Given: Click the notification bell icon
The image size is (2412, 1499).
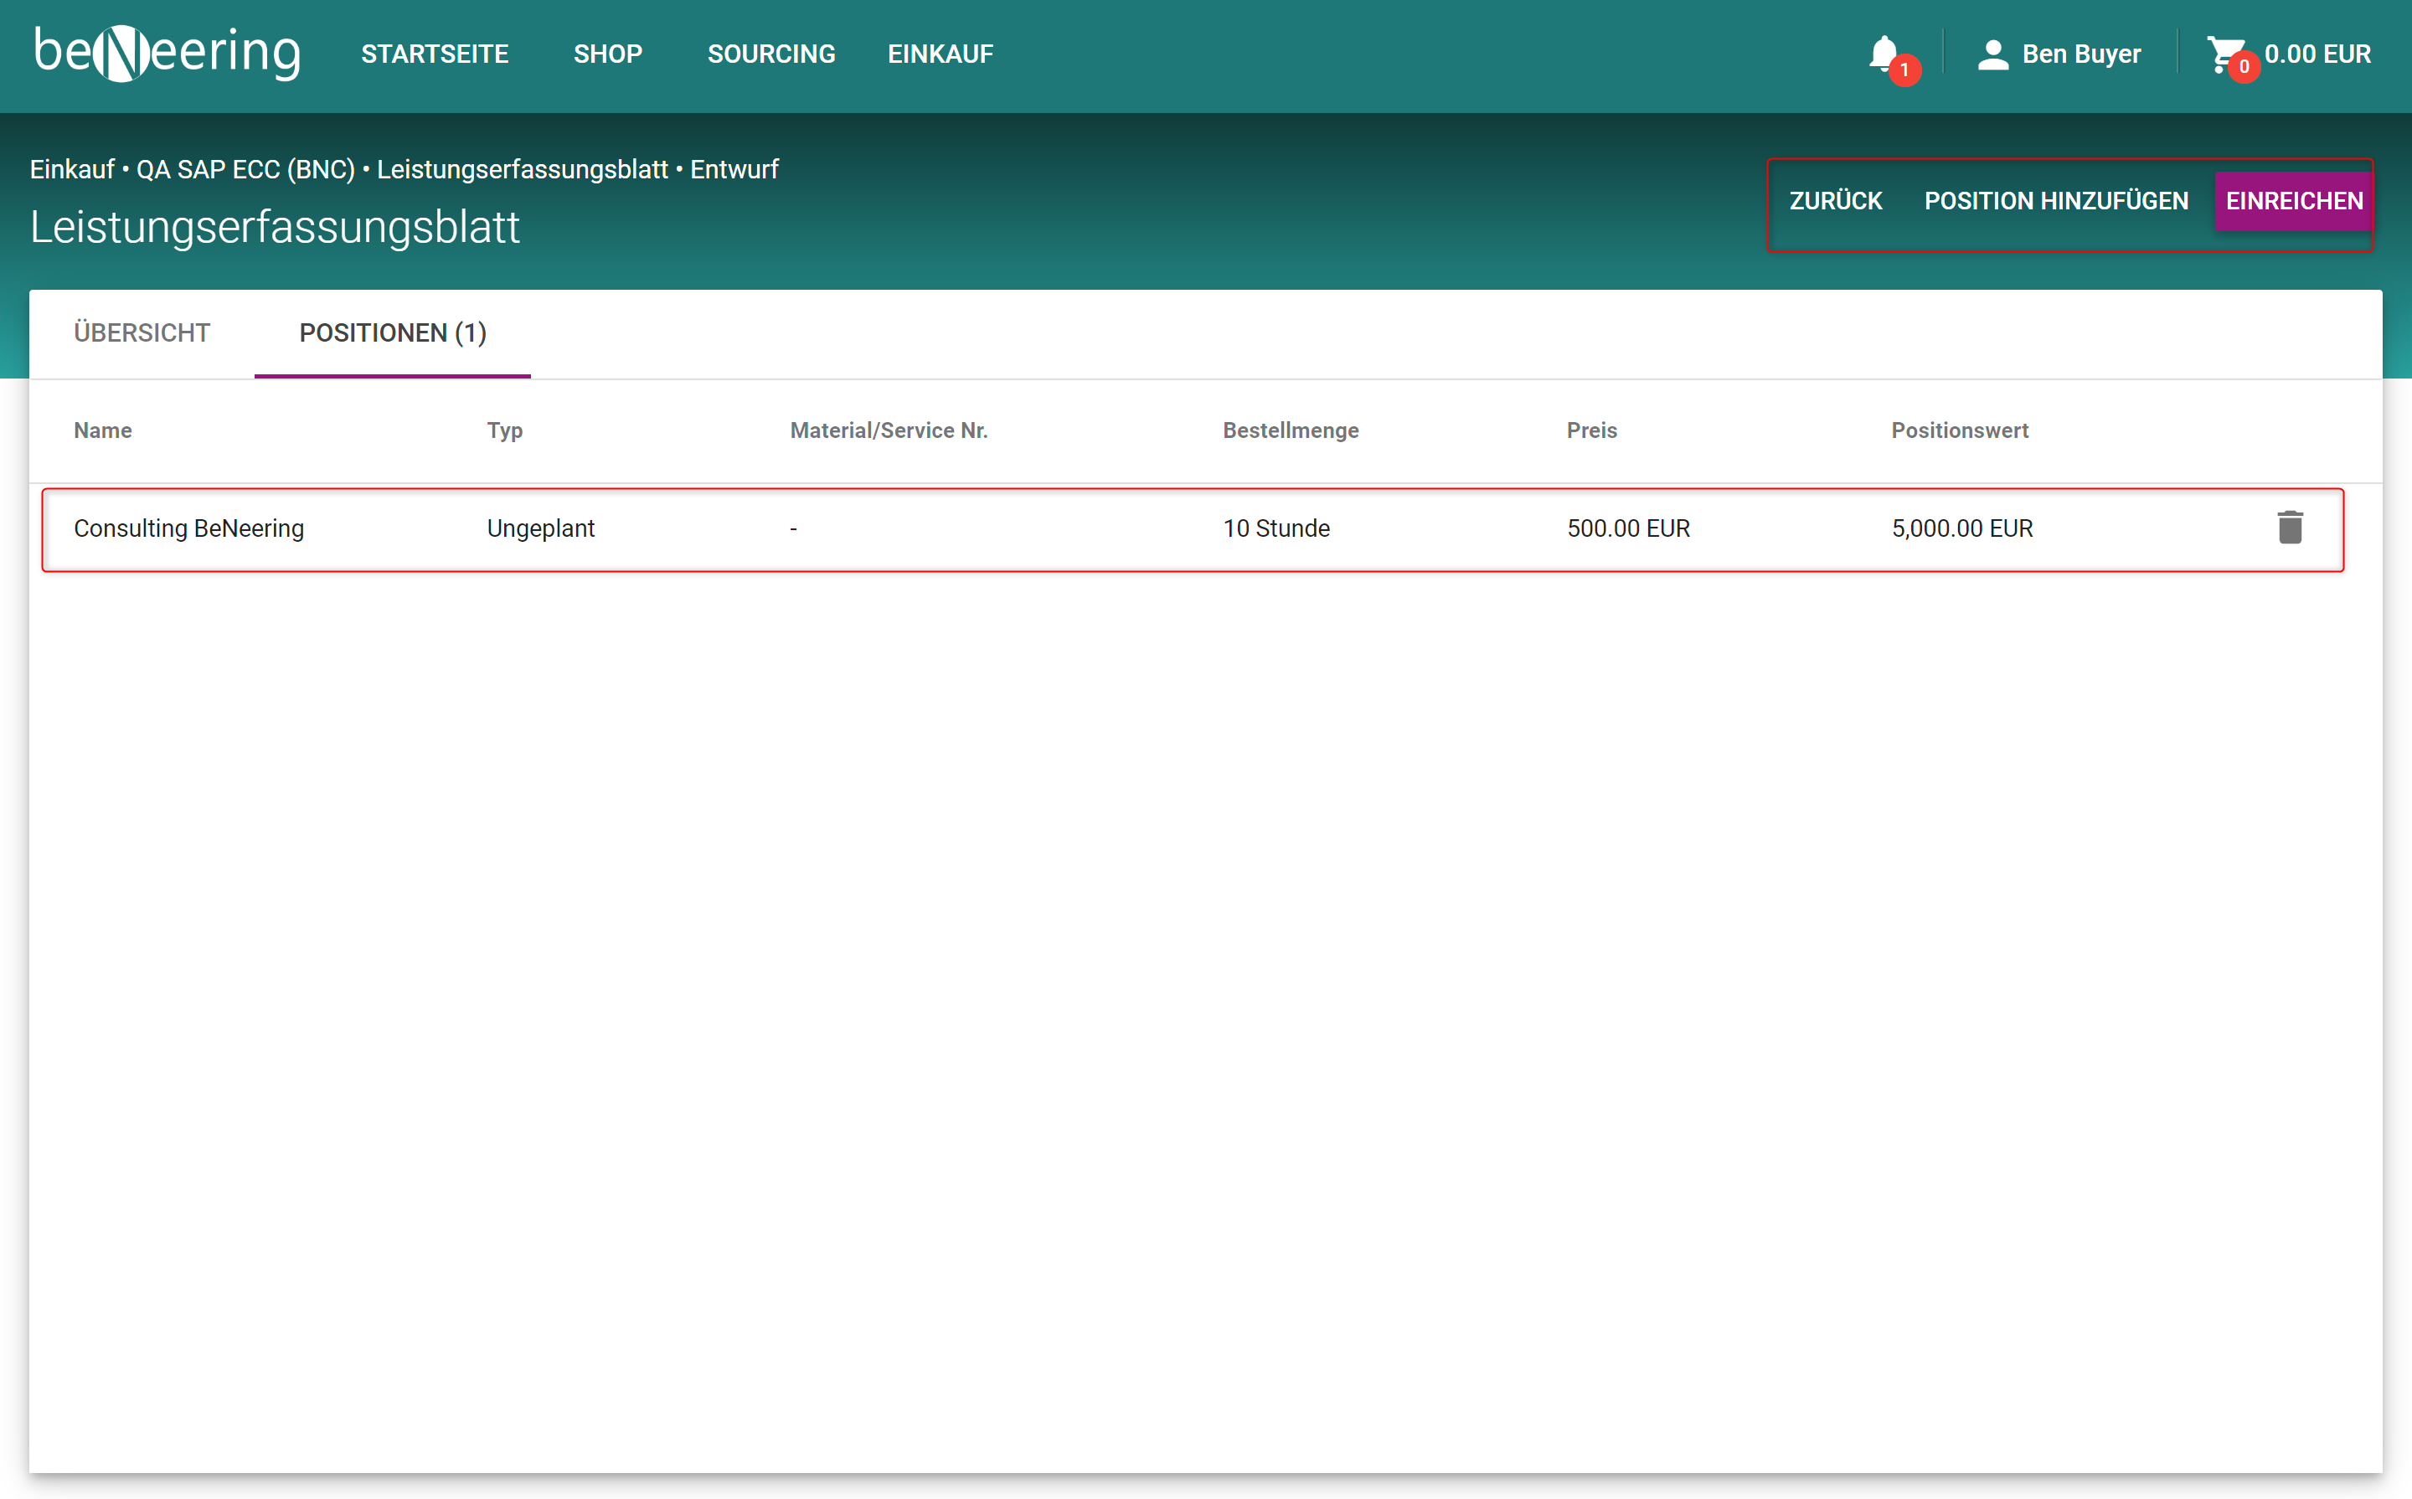Looking at the screenshot, I should [1884, 54].
